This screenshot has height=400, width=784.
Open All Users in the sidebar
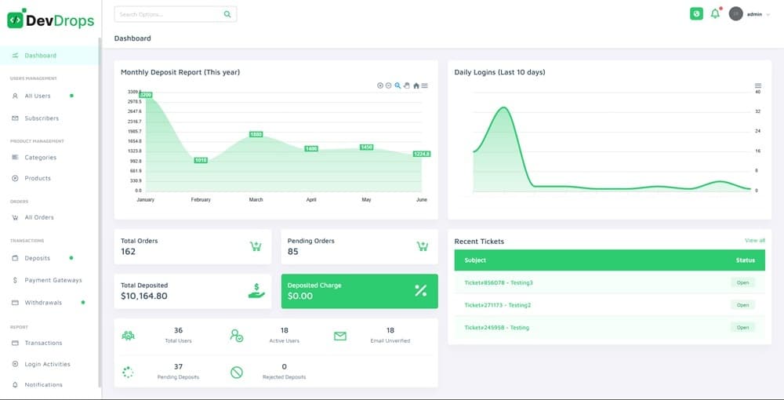tap(37, 96)
